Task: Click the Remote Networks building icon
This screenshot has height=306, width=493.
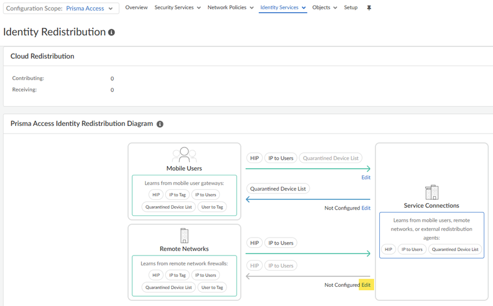Action: (184, 235)
